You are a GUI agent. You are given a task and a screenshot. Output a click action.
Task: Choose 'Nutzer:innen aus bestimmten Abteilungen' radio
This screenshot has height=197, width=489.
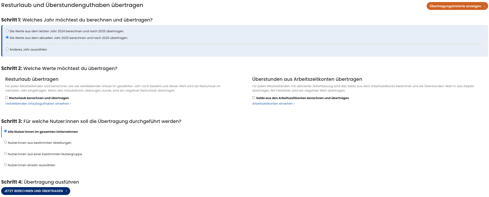point(6,142)
